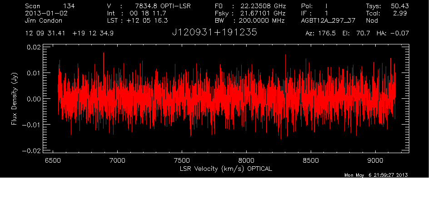
Task: Click observer name Jim Condon
Action: pos(44,20)
